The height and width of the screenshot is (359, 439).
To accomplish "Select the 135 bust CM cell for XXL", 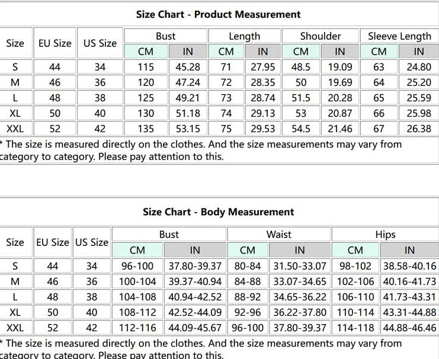I will point(146,129).
